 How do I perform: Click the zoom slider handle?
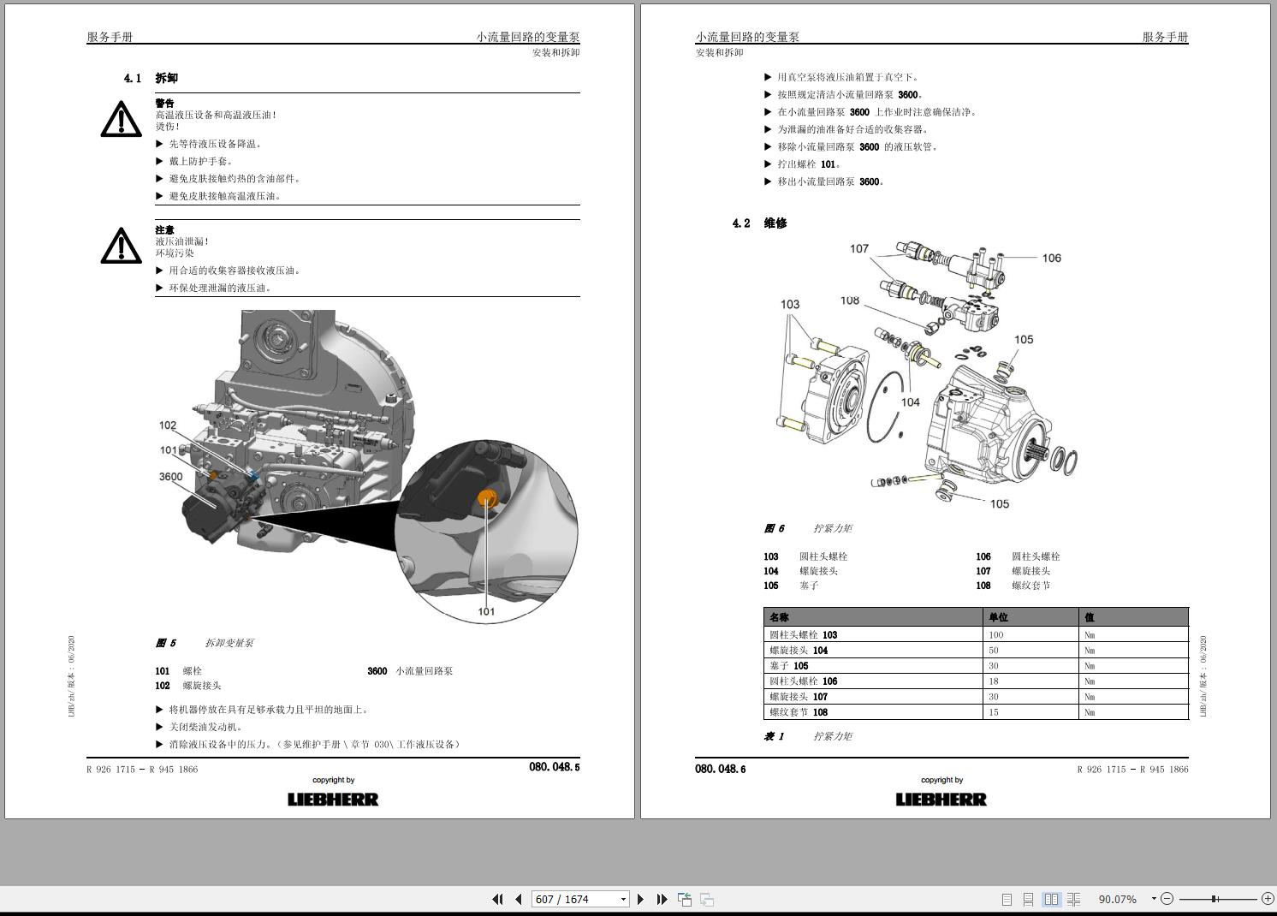[x=1215, y=899]
